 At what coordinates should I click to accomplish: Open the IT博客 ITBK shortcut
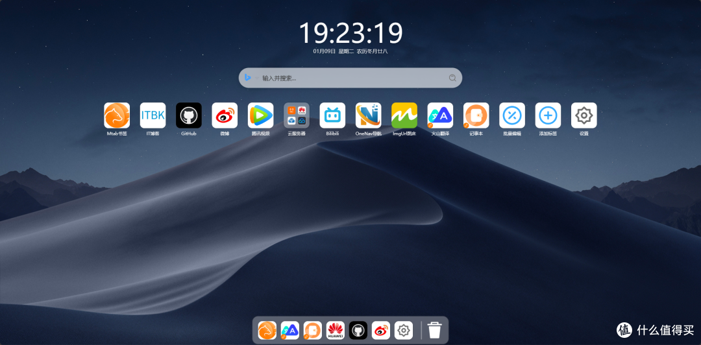coord(153,115)
